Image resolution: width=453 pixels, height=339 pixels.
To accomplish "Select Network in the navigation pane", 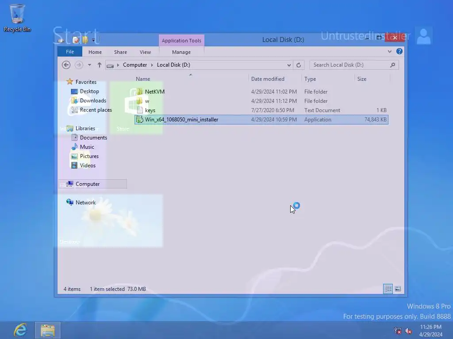I will click(x=85, y=203).
